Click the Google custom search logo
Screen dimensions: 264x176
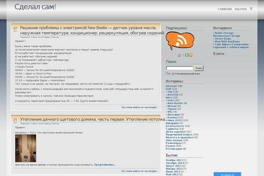171,73
